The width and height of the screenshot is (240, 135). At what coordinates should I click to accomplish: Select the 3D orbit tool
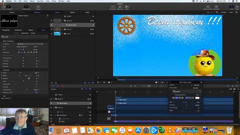[104, 82]
